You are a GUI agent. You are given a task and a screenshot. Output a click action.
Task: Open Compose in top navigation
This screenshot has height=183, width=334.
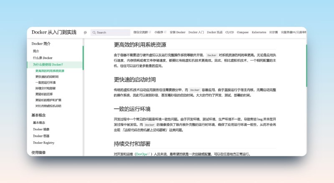(243, 33)
